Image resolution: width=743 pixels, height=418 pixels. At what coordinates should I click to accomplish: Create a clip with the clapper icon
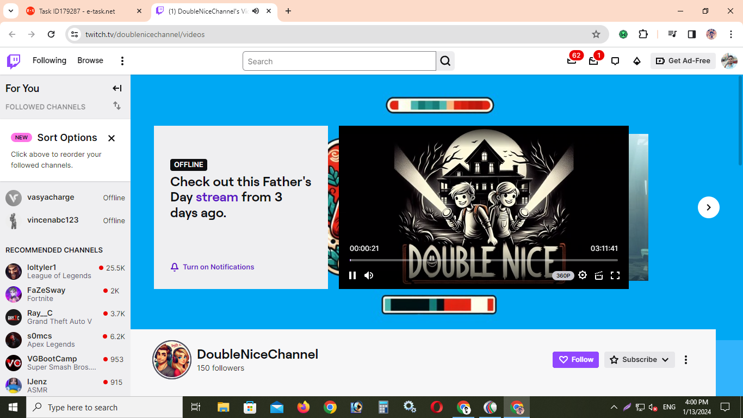pos(599,275)
